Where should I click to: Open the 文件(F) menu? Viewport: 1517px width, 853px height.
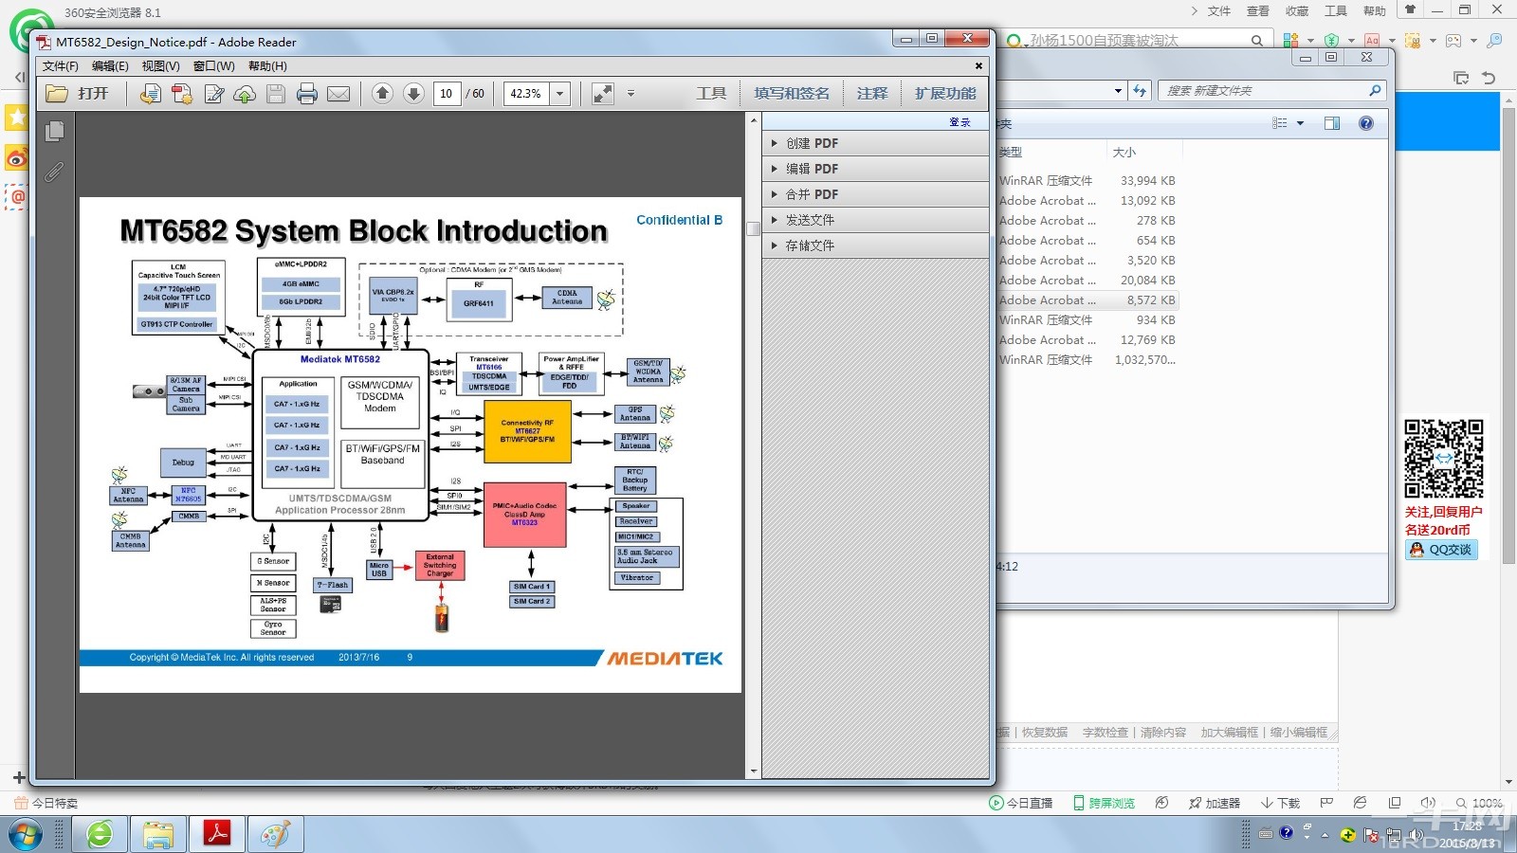[61, 66]
